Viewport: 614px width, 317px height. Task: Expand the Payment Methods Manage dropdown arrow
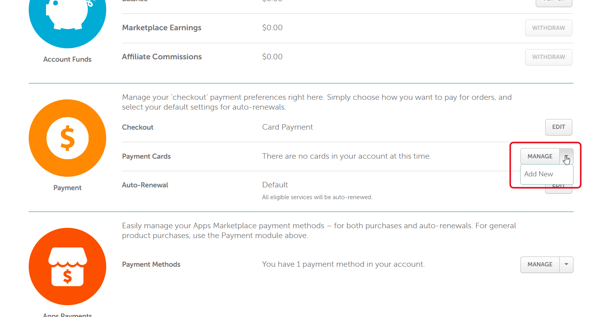[x=566, y=264]
